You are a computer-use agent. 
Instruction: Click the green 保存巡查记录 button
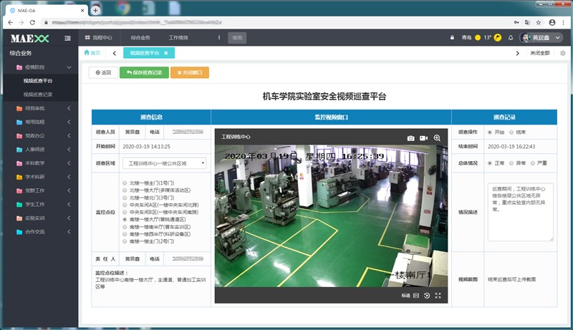145,72
